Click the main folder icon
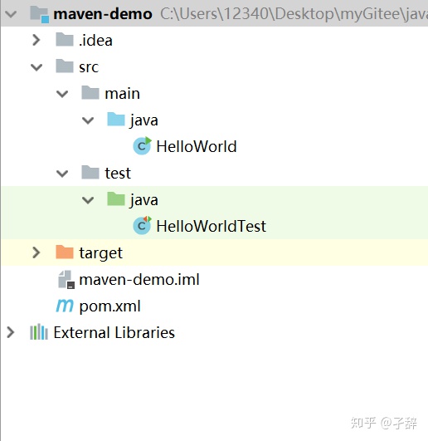428x441 pixels. 90,92
